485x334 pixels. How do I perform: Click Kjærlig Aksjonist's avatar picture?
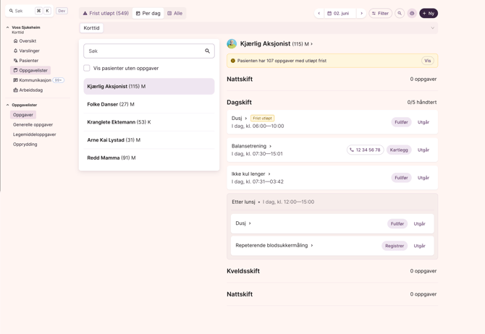click(x=232, y=44)
